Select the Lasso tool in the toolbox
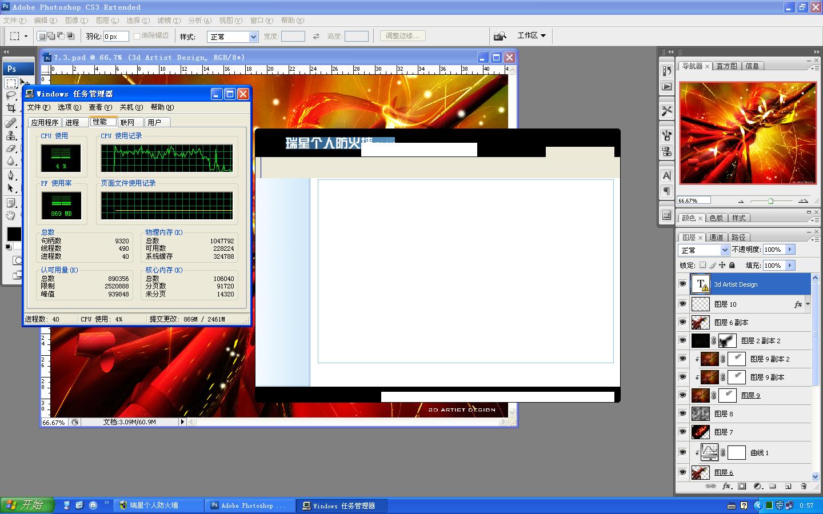This screenshot has width=823, height=514. click(11, 95)
